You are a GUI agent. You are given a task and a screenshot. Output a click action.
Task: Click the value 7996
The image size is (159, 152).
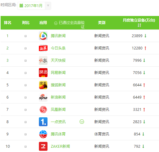point(137,60)
